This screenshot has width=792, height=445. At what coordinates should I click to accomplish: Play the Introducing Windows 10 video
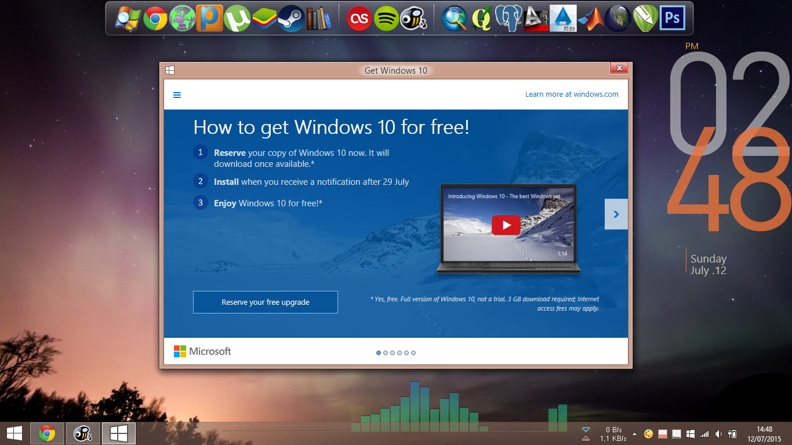(506, 225)
